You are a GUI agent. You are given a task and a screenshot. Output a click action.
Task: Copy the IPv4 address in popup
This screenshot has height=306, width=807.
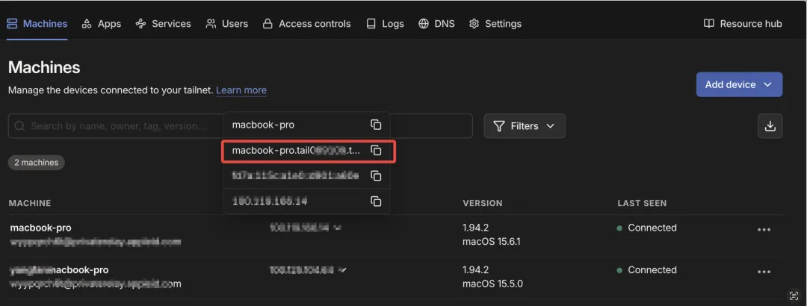click(376, 201)
